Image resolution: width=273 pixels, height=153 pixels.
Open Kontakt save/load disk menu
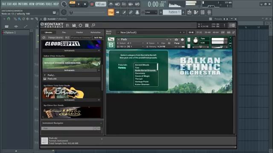(74, 25)
